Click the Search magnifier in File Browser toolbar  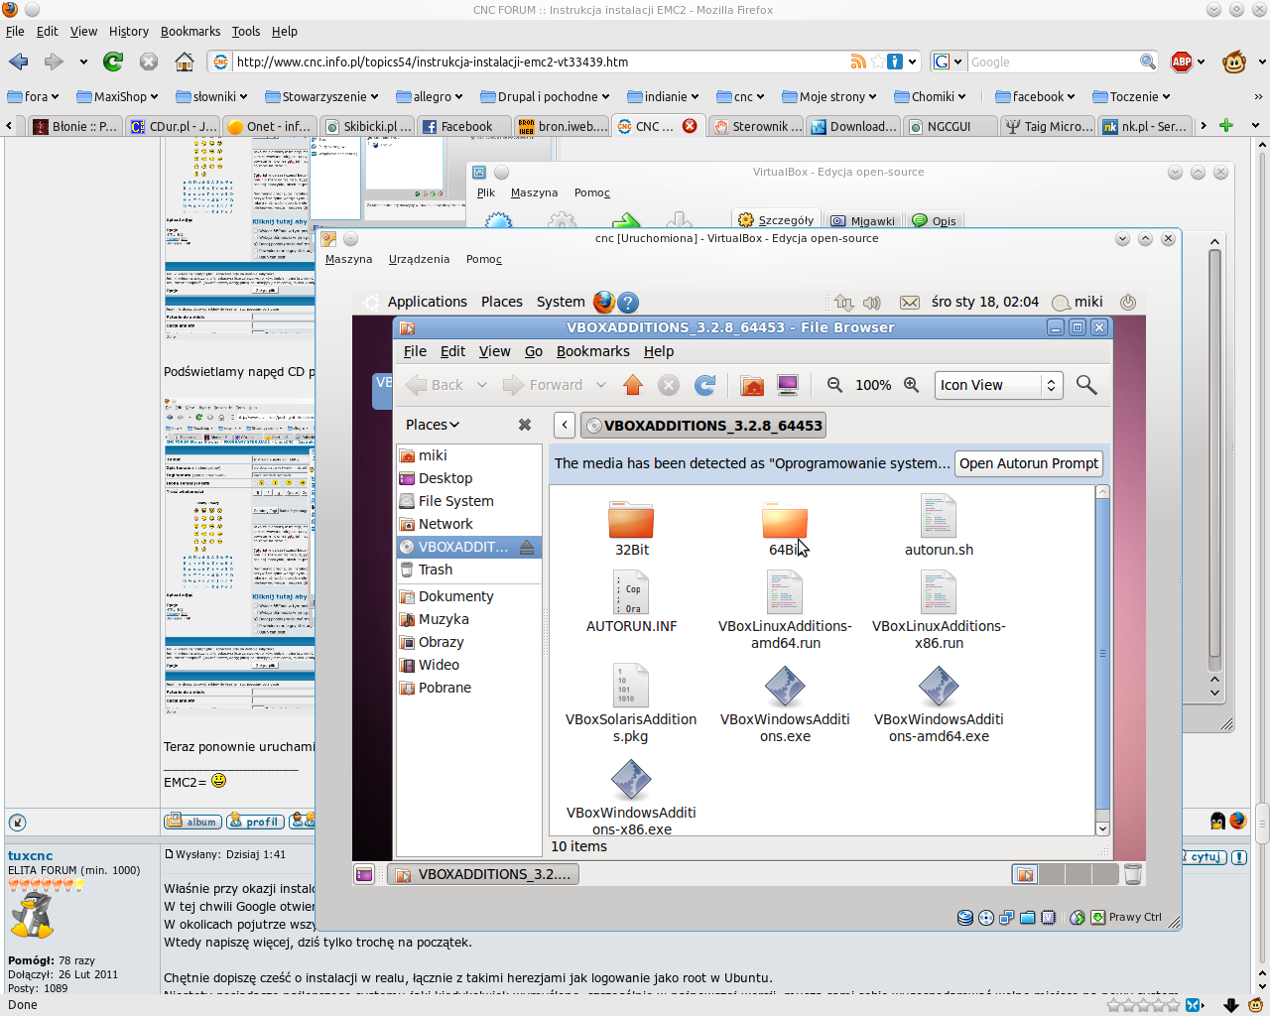1086,385
